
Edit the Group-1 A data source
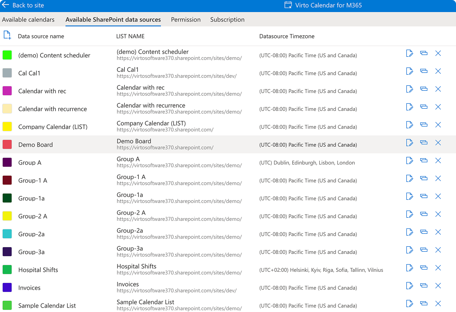tap(410, 178)
